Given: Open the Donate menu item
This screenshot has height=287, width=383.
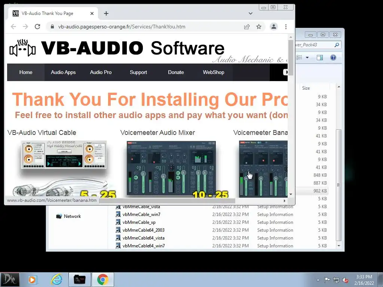Looking at the screenshot, I should (x=176, y=72).
